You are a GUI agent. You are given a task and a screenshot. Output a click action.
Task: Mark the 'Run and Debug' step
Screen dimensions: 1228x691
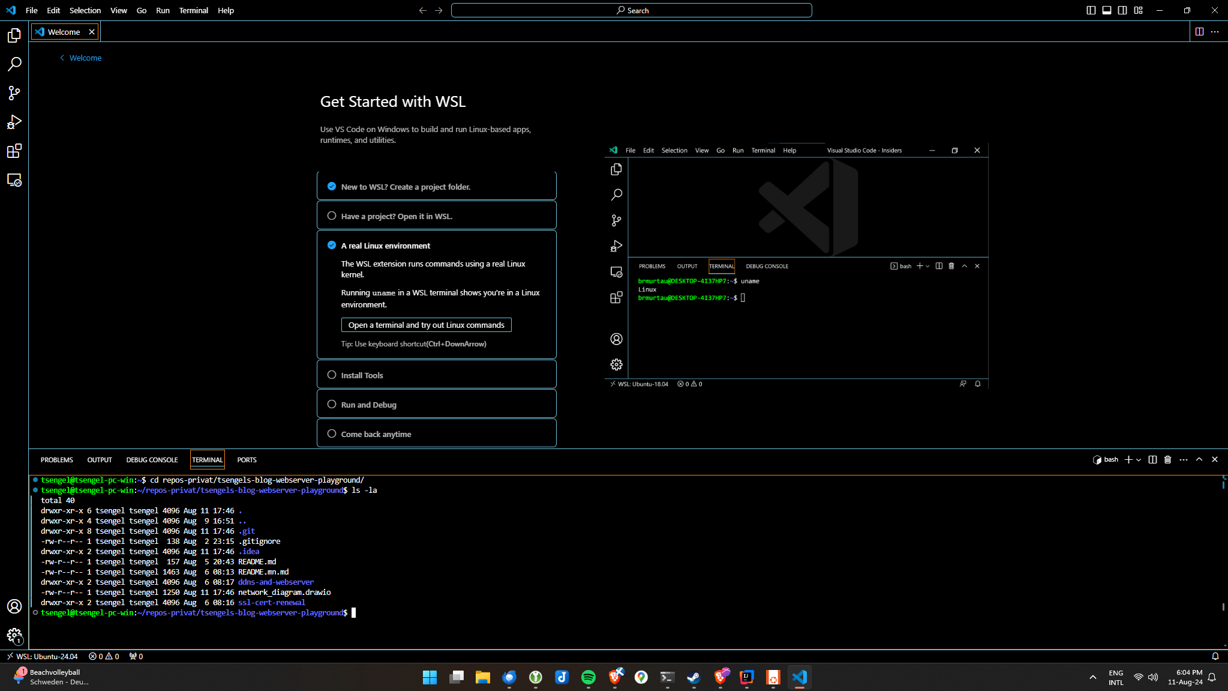[x=332, y=405]
